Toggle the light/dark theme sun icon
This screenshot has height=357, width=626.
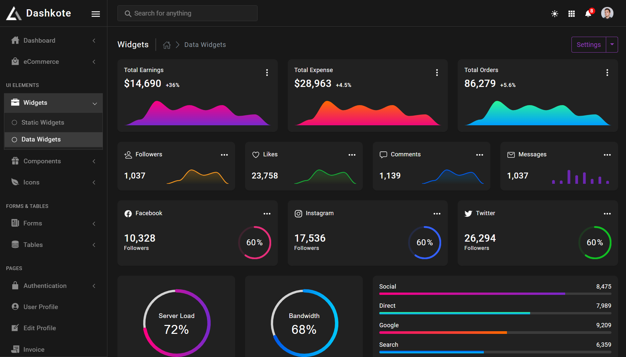pyautogui.click(x=555, y=14)
